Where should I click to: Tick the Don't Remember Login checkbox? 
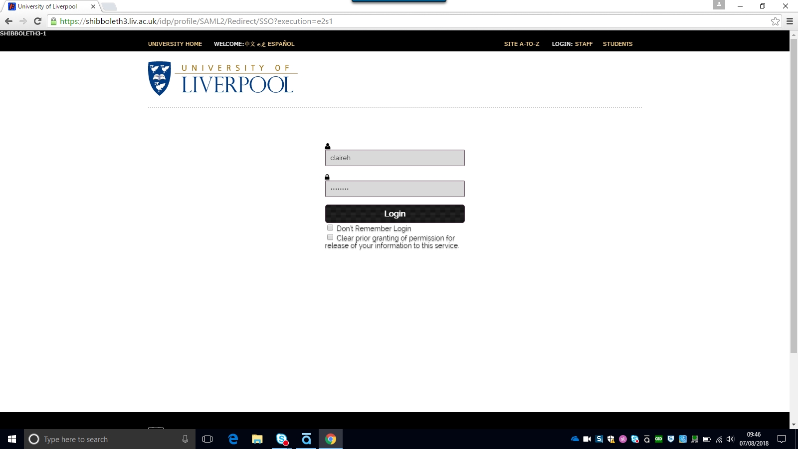[x=330, y=228]
